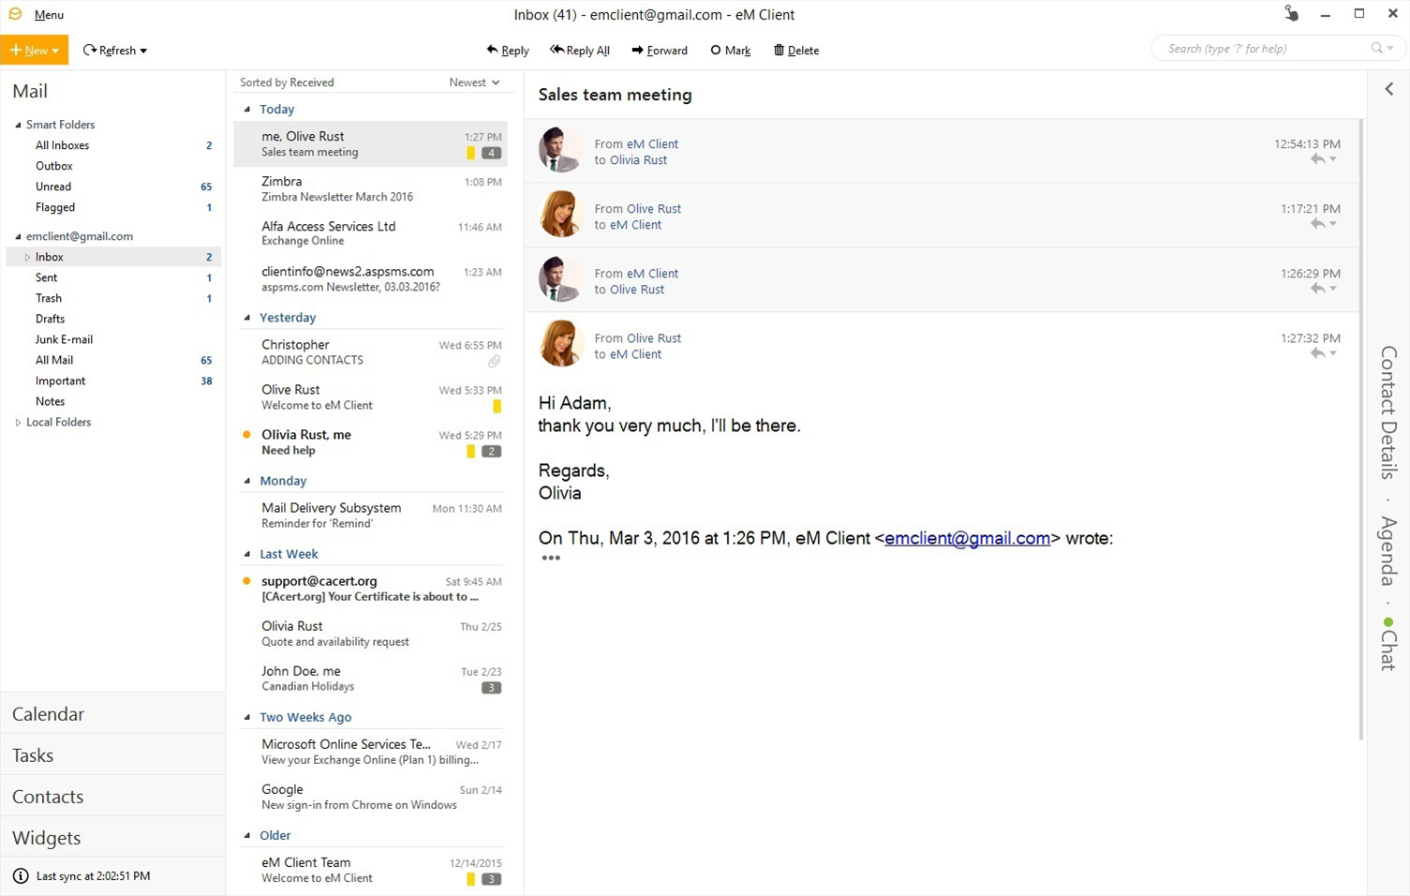Click Olive Rust avatar on 1:17:21 PM message
The image size is (1410, 896).
[561, 215]
